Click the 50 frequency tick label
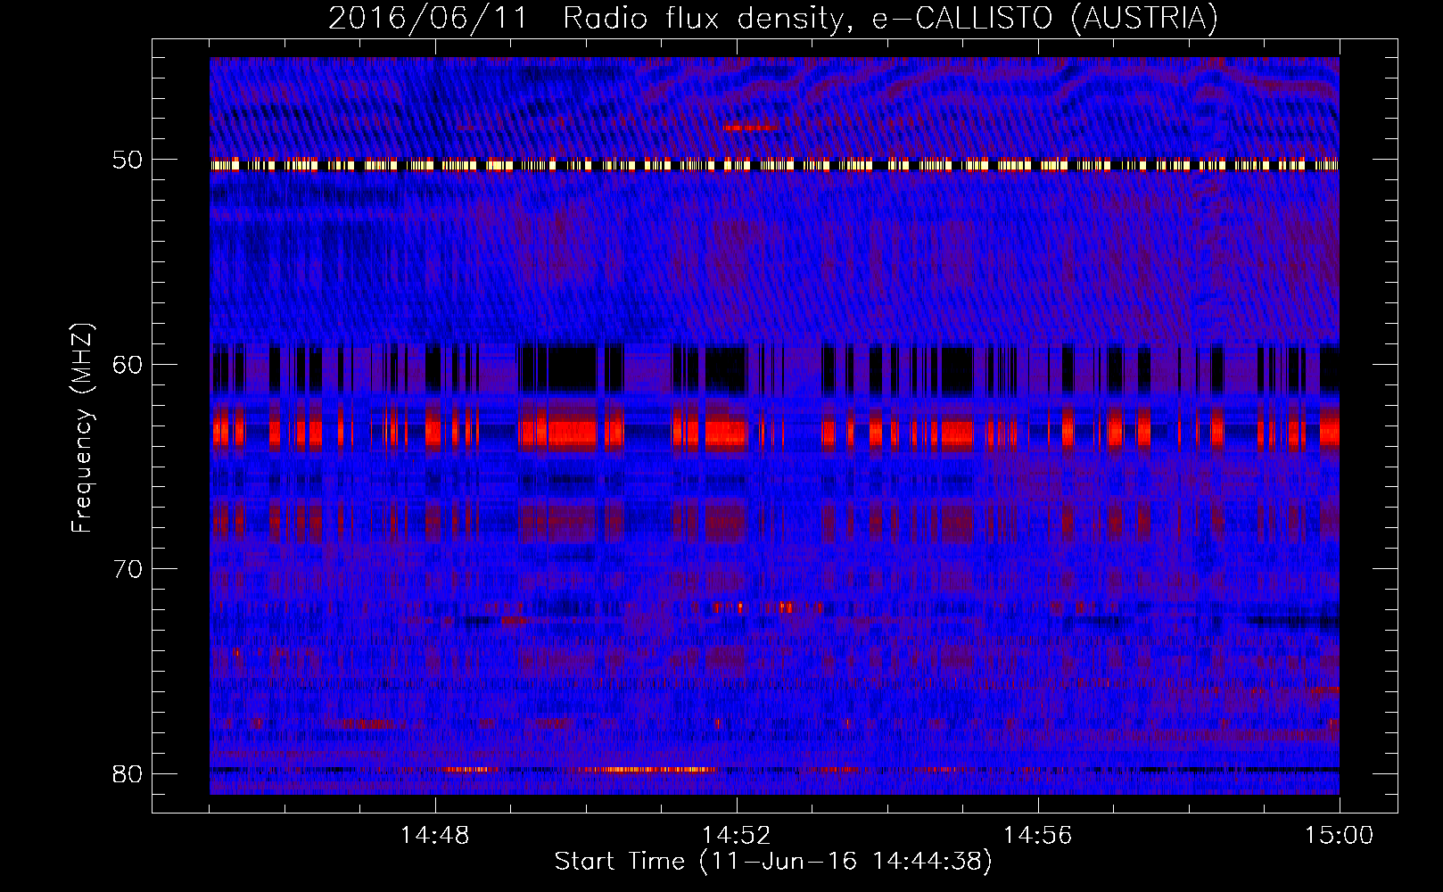Image resolution: width=1443 pixels, height=892 pixels. pos(128,161)
